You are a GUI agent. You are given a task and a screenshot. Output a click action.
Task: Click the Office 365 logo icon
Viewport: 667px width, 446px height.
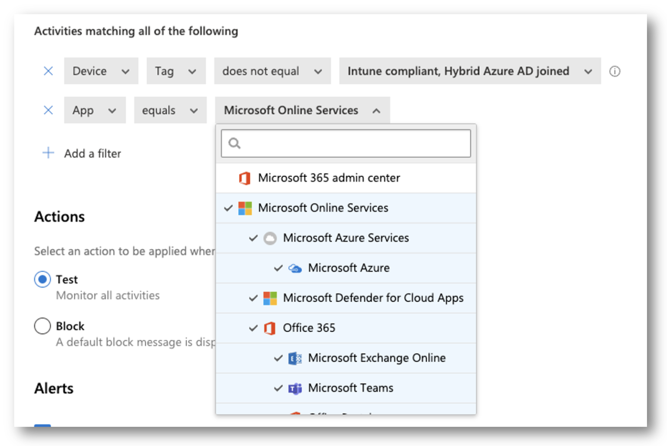(x=270, y=328)
